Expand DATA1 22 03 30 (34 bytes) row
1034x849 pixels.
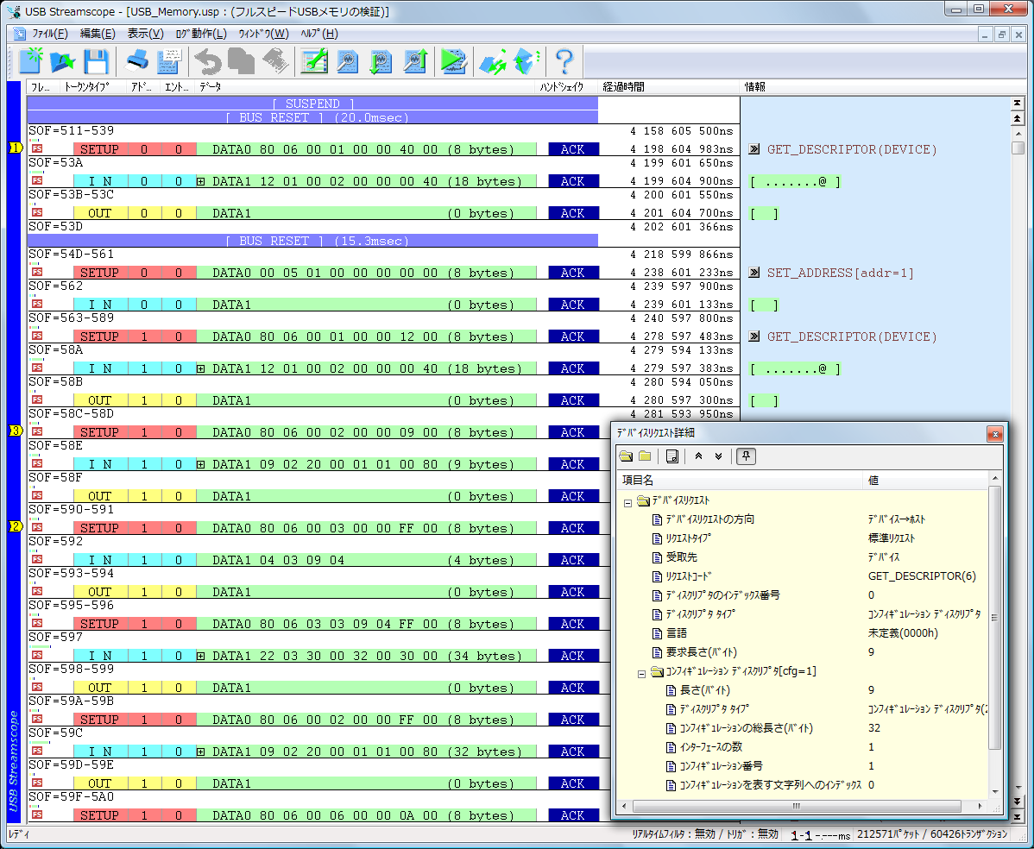coord(200,656)
